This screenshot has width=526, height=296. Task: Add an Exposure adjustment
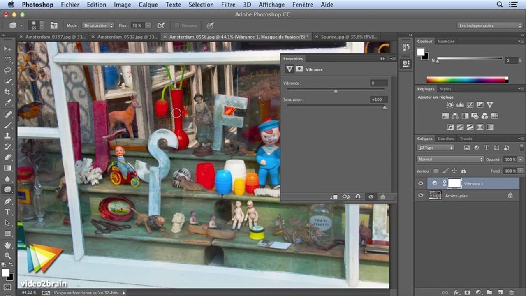pos(480,105)
